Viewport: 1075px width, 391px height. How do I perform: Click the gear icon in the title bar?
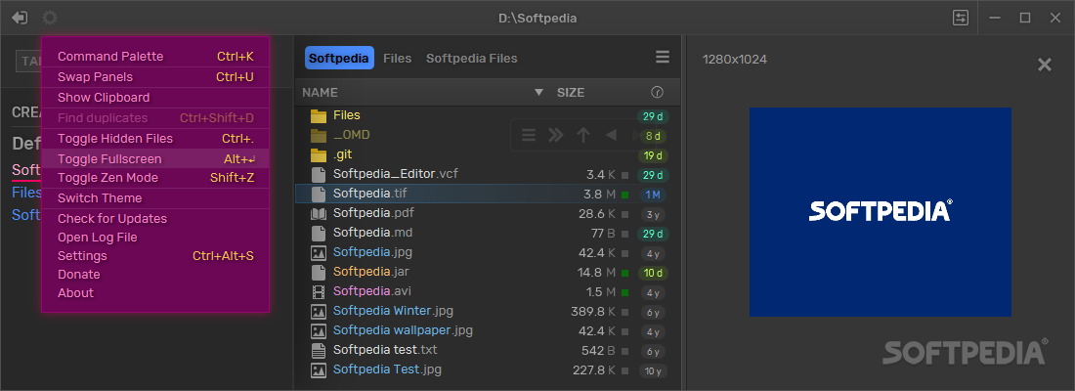click(50, 18)
